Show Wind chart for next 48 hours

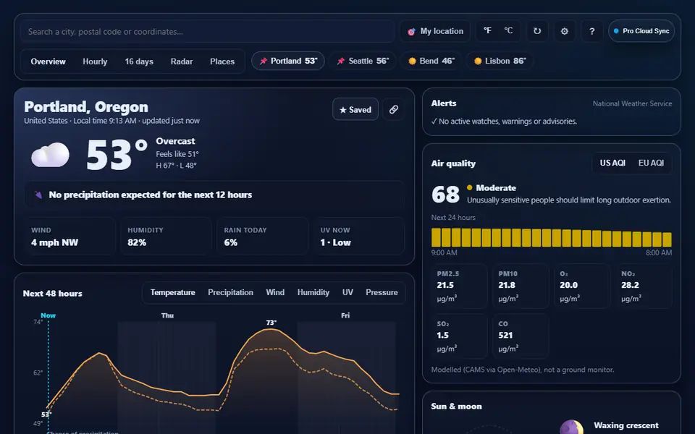(x=275, y=292)
